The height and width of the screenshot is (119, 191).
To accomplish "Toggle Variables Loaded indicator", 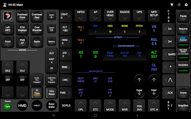I will pyautogui.click(x=183, y=67).
